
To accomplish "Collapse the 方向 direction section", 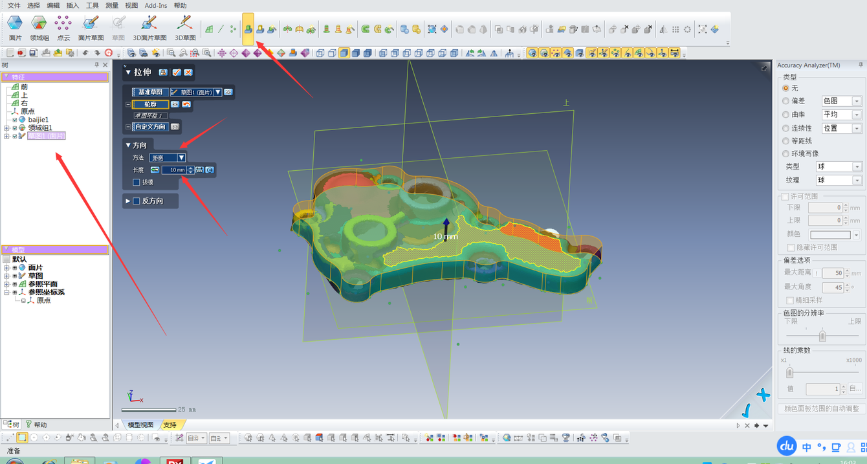I will pos(128,145).
